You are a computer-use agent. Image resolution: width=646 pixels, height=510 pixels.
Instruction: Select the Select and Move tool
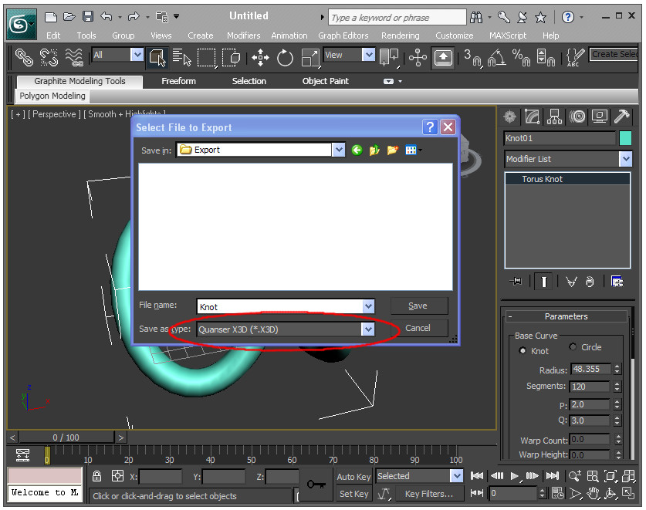(x=260, y=58)
